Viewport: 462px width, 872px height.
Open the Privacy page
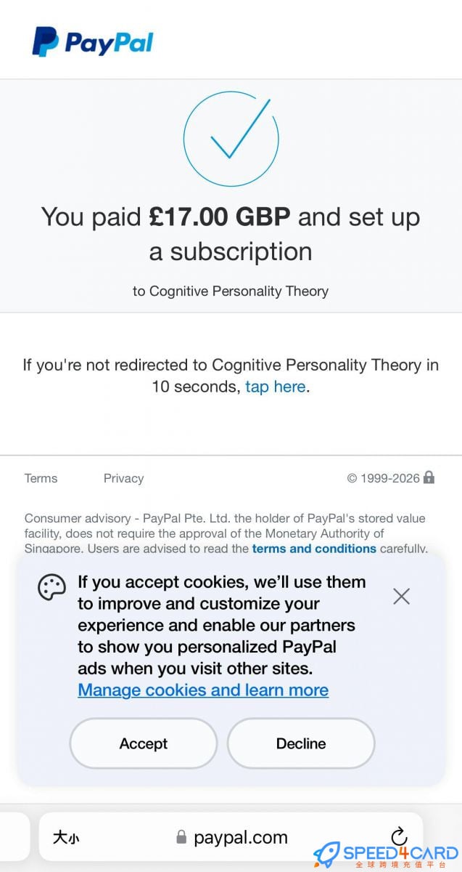tap(123, 478)
